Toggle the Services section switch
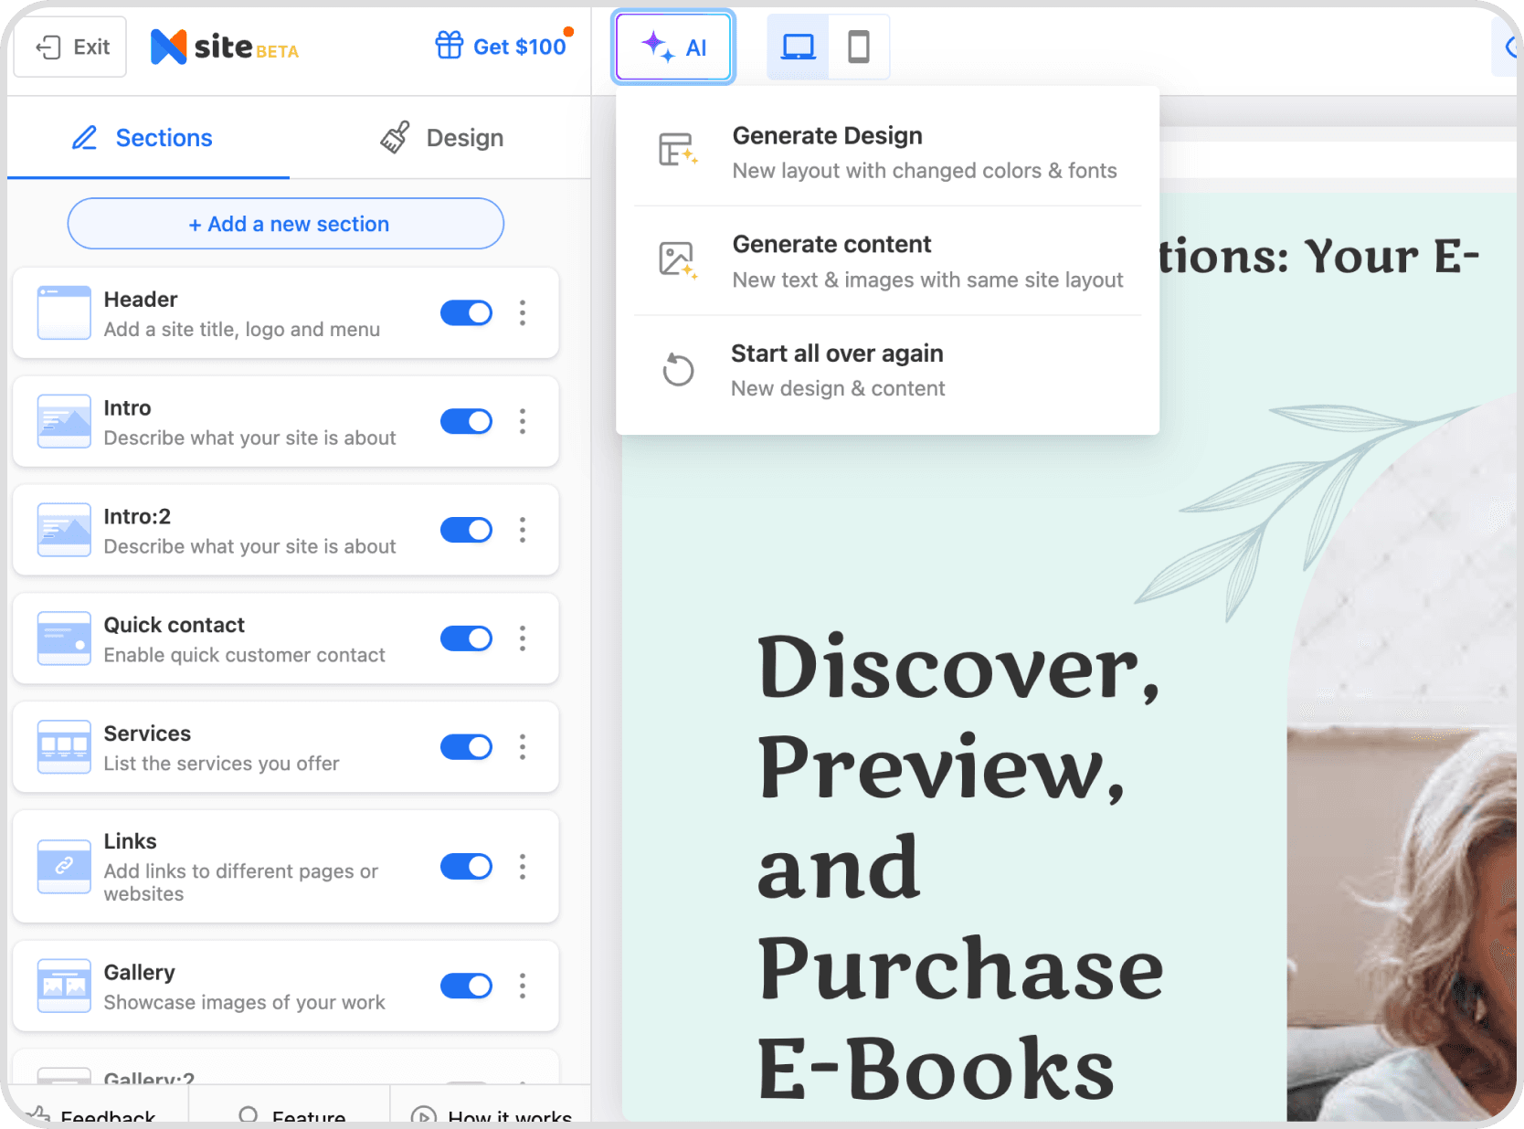 pos(466,747)
